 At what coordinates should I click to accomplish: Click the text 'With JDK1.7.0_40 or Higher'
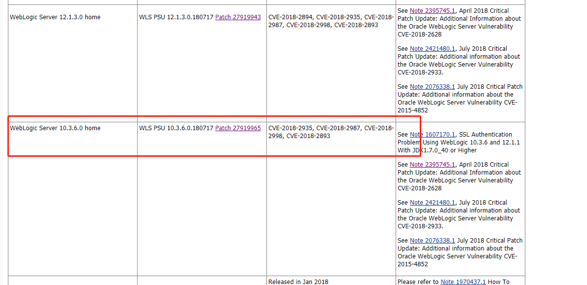click(x=437, y=150)
